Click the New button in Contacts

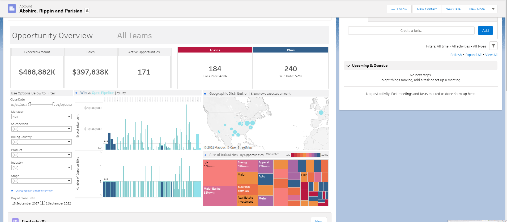[319, 220]
